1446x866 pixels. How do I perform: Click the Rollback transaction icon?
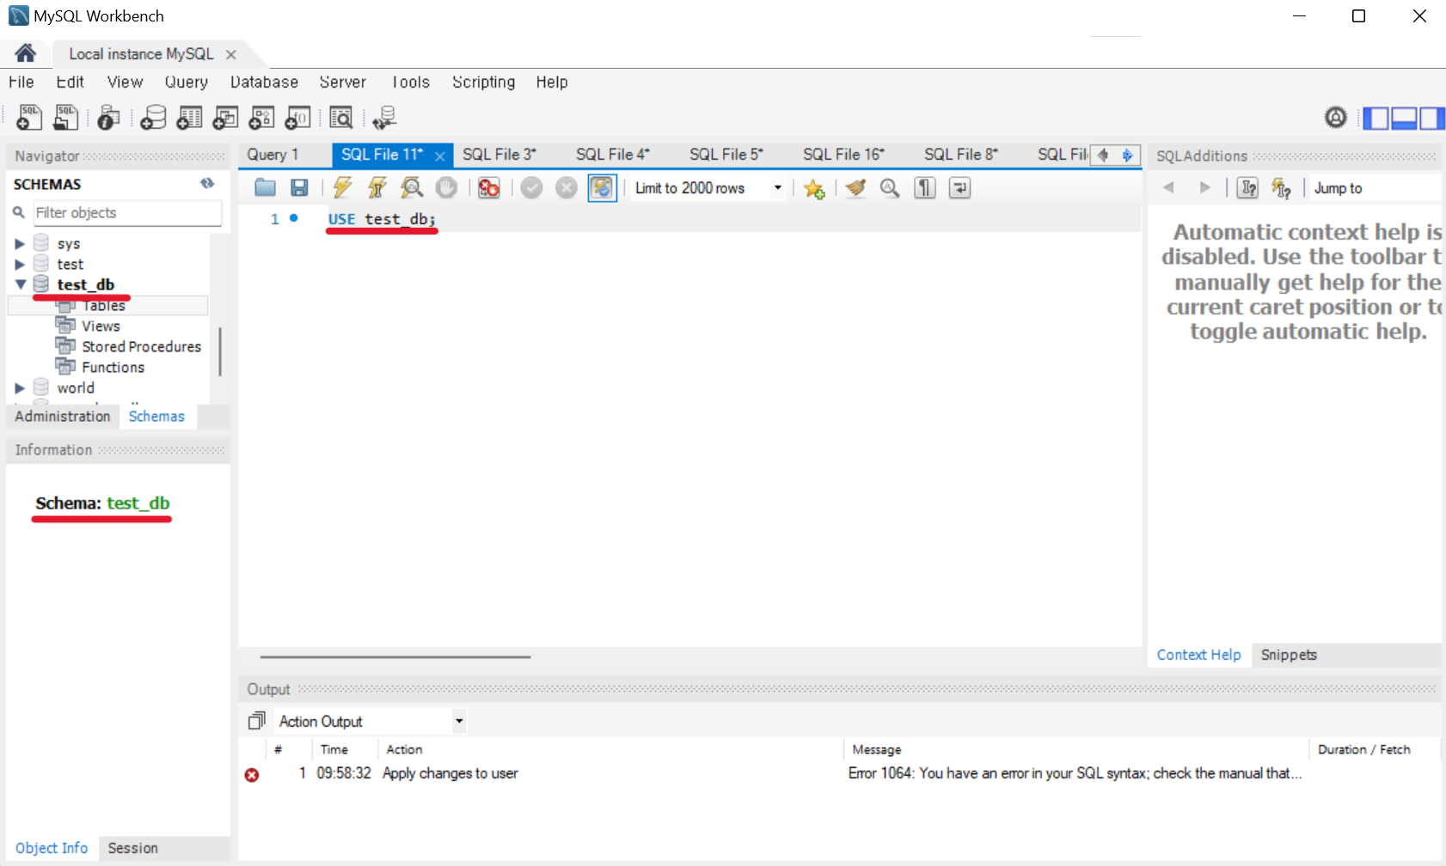pyautogui.click(x=567, y=187)
